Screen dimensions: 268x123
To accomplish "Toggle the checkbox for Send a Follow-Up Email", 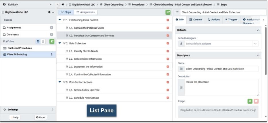I will tap(67, 90).
